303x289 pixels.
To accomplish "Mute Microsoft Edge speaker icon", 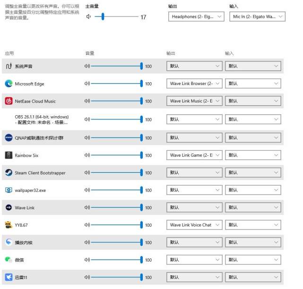I will pos(87,84).
